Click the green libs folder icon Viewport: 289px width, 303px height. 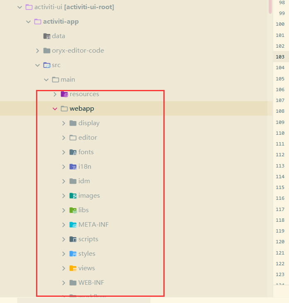(73, 210)
